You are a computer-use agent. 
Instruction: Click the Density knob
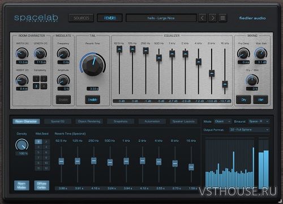click(x=22, y=145)
